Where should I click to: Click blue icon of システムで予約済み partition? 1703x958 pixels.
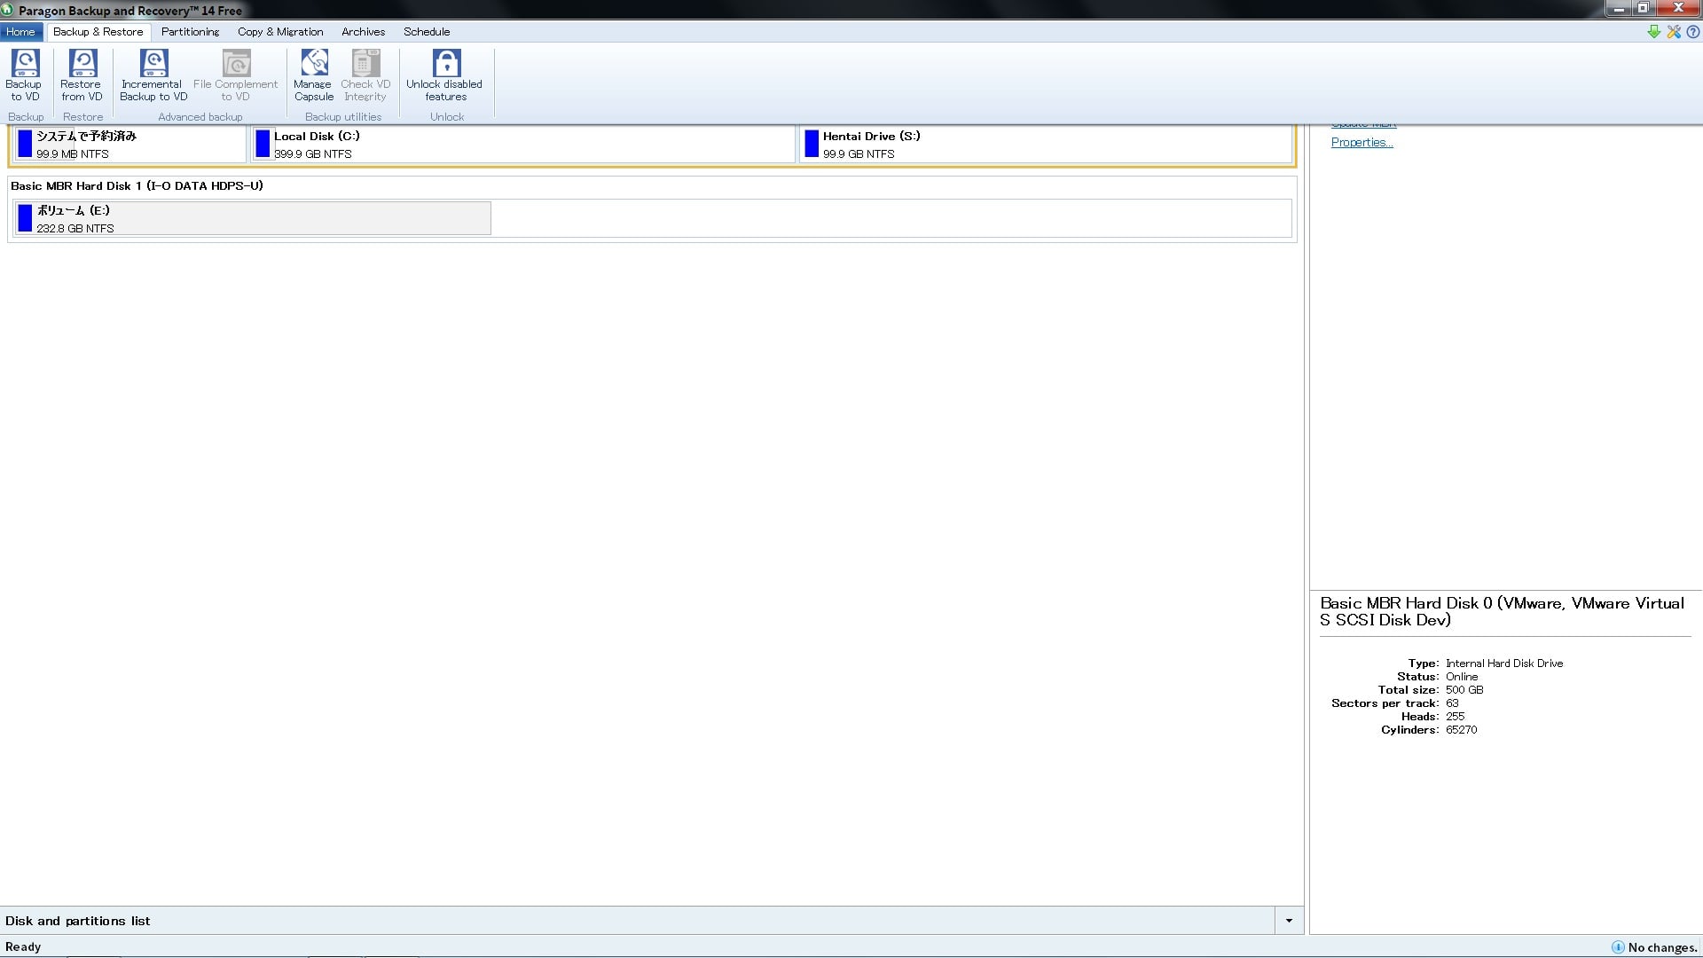[25, 144]
